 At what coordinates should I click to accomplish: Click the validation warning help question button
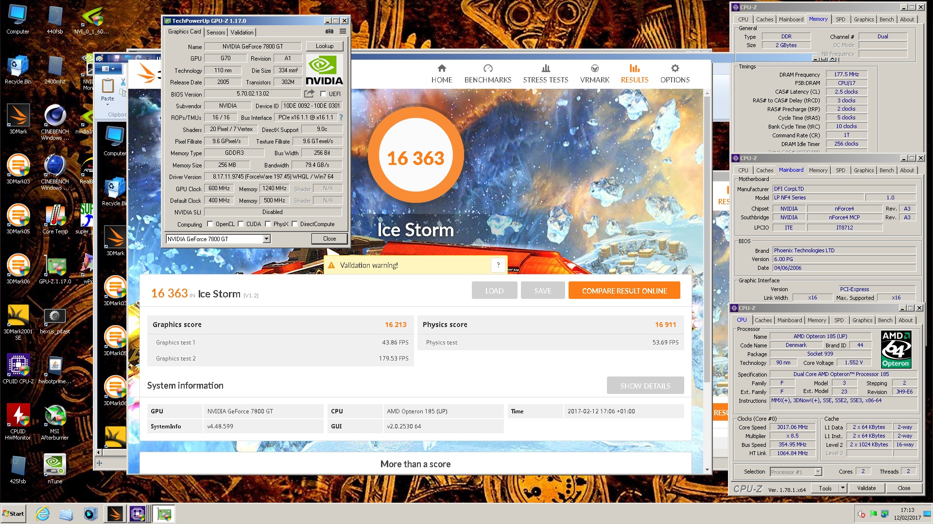498,265
